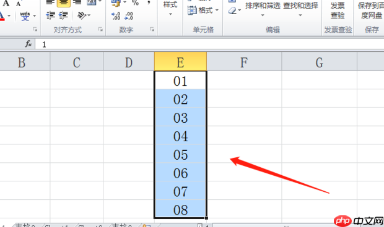Select cell containing 05
The width and height of the screenshot is (384, 227).
coord(180,154)
